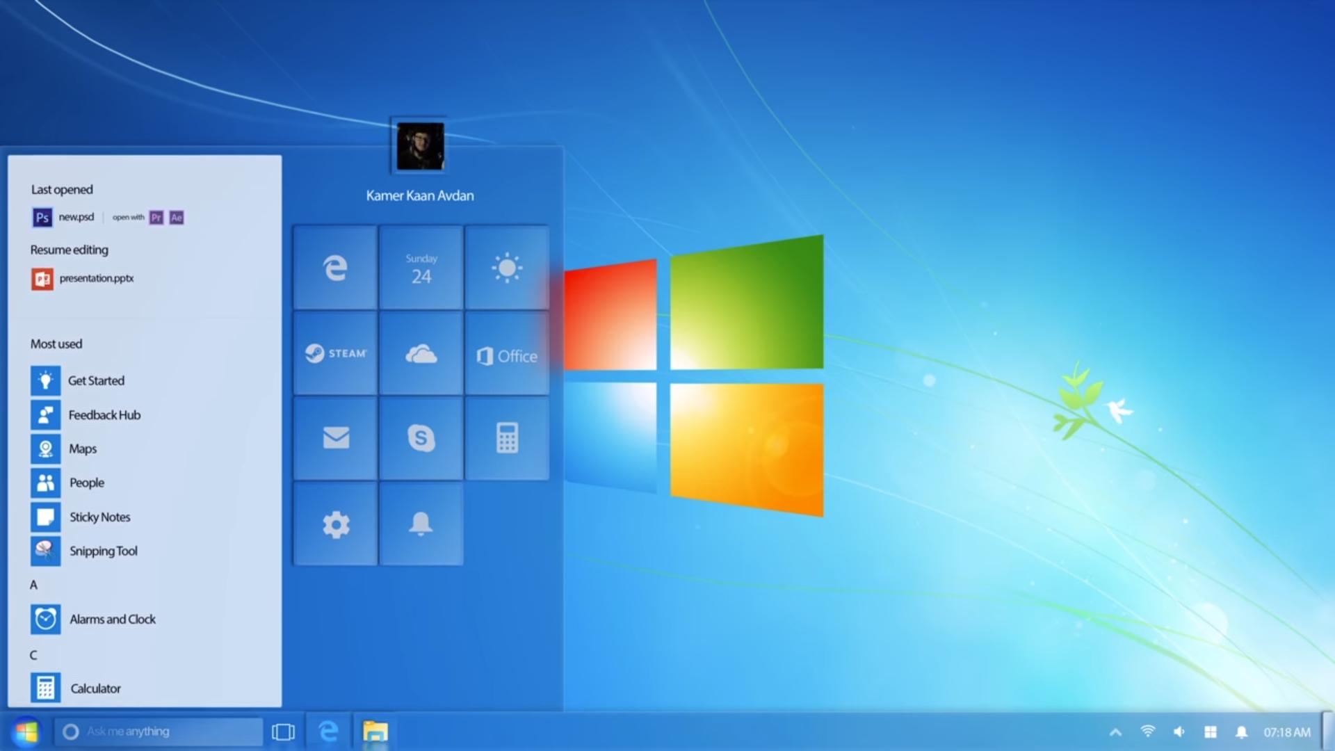Expand the A section in app list

[35, 584]
